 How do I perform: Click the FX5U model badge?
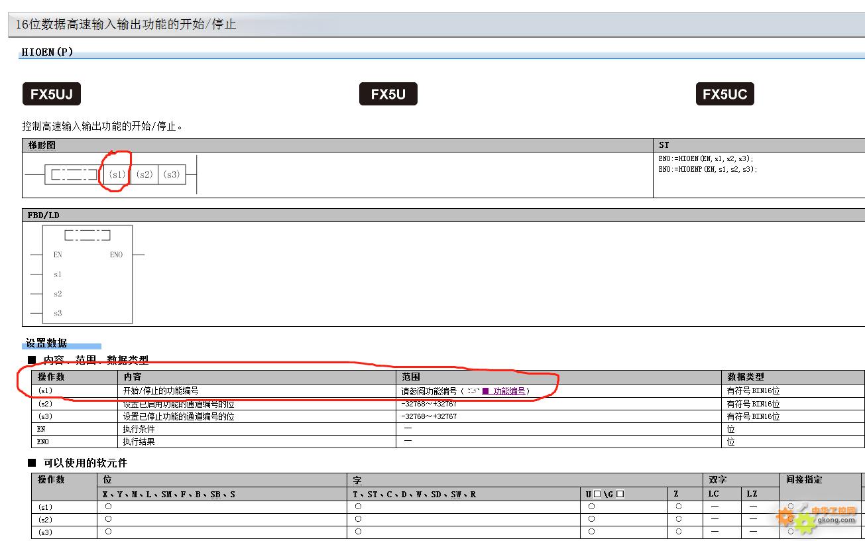point(388,94)
